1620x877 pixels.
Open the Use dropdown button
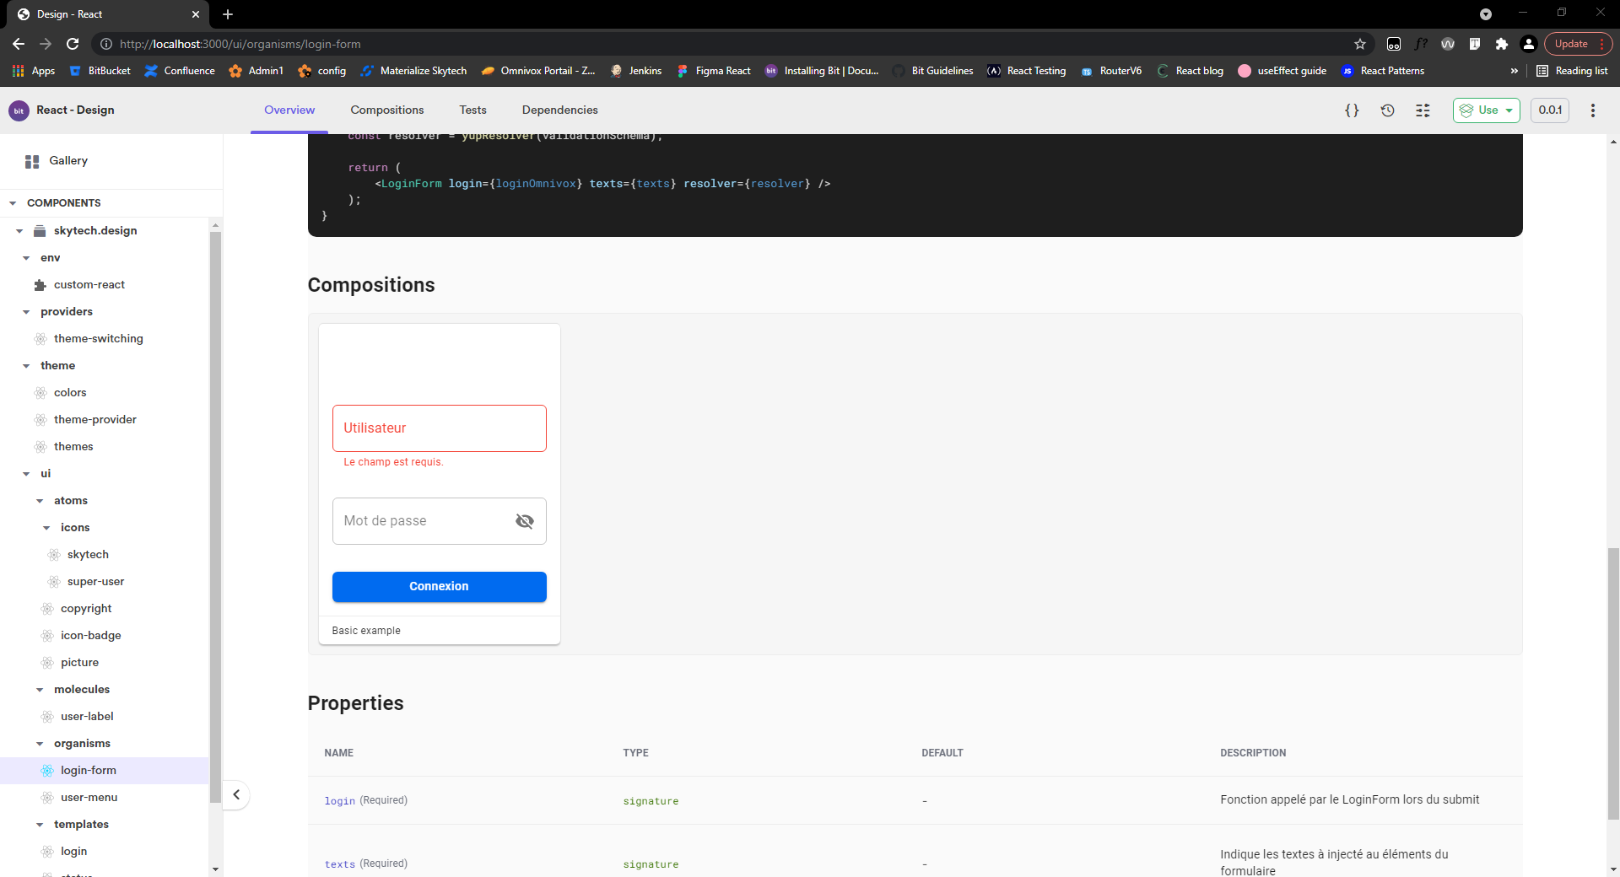click(1486, 110)
